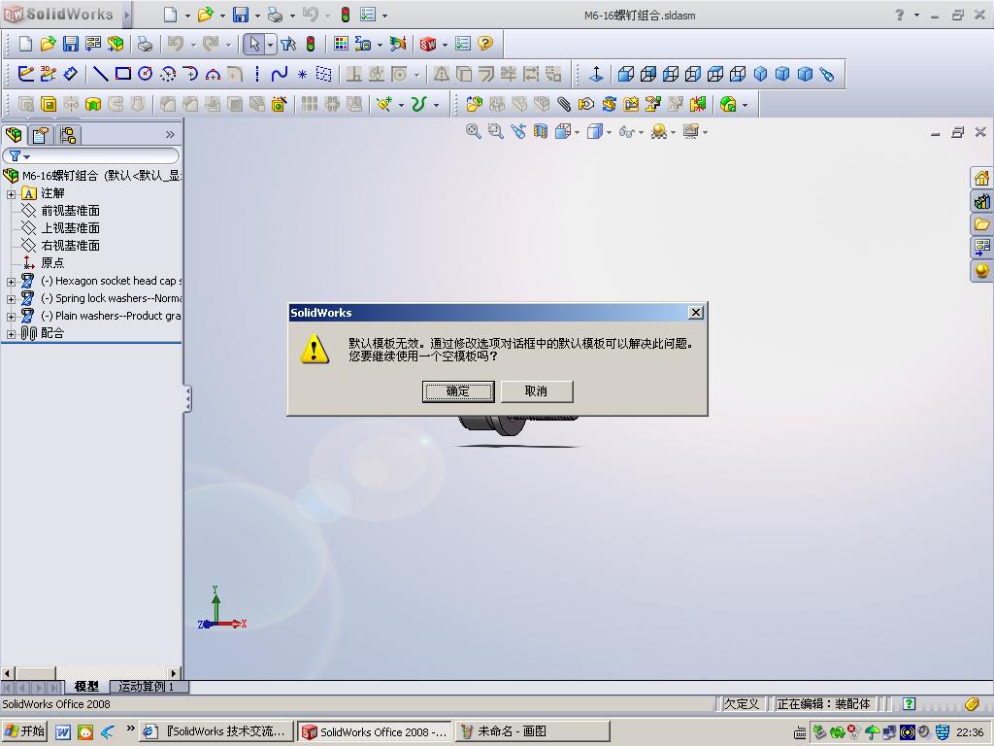Click the 取消 button in the dialog
Screen dimensions: 994x746
[536, 391]
